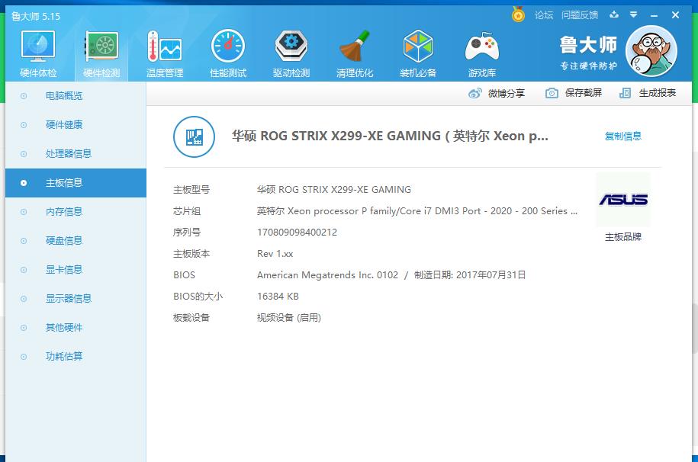The height and width of the screenshot is (462, 698).
Task: Click 保存截屏 screenshot button
Action: 574,93
